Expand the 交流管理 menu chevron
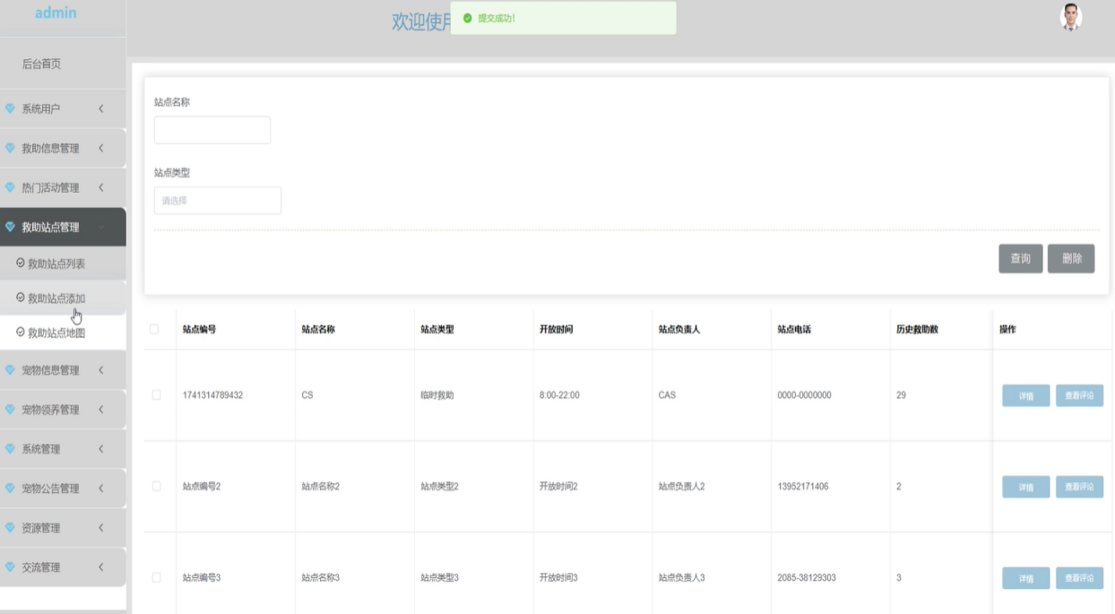 pyautogui.click(x=101, y=567)
